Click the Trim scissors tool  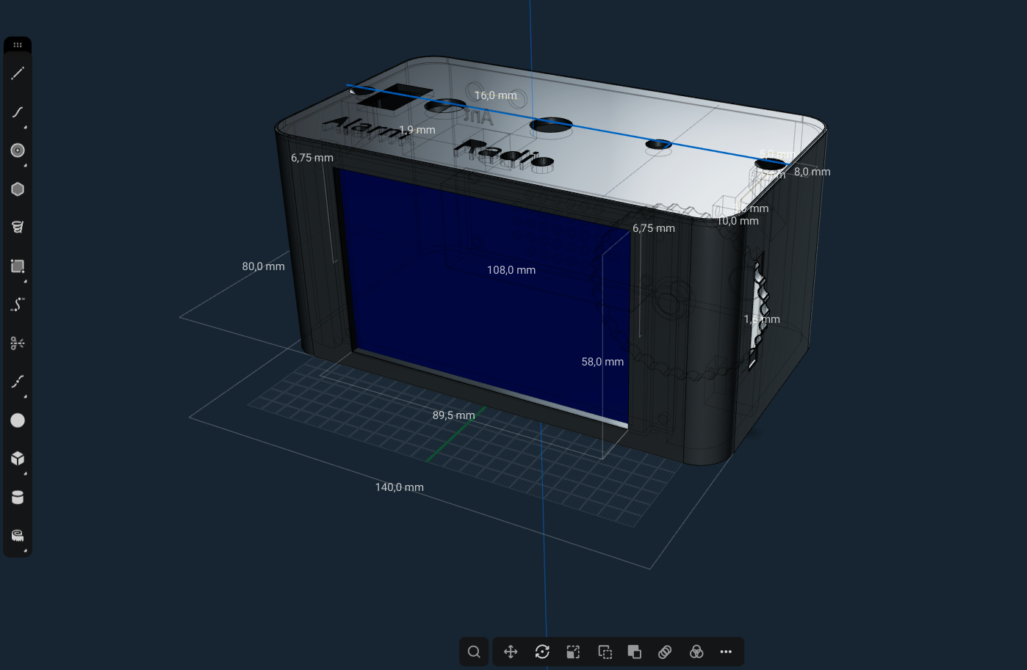[x=18, y=343]
